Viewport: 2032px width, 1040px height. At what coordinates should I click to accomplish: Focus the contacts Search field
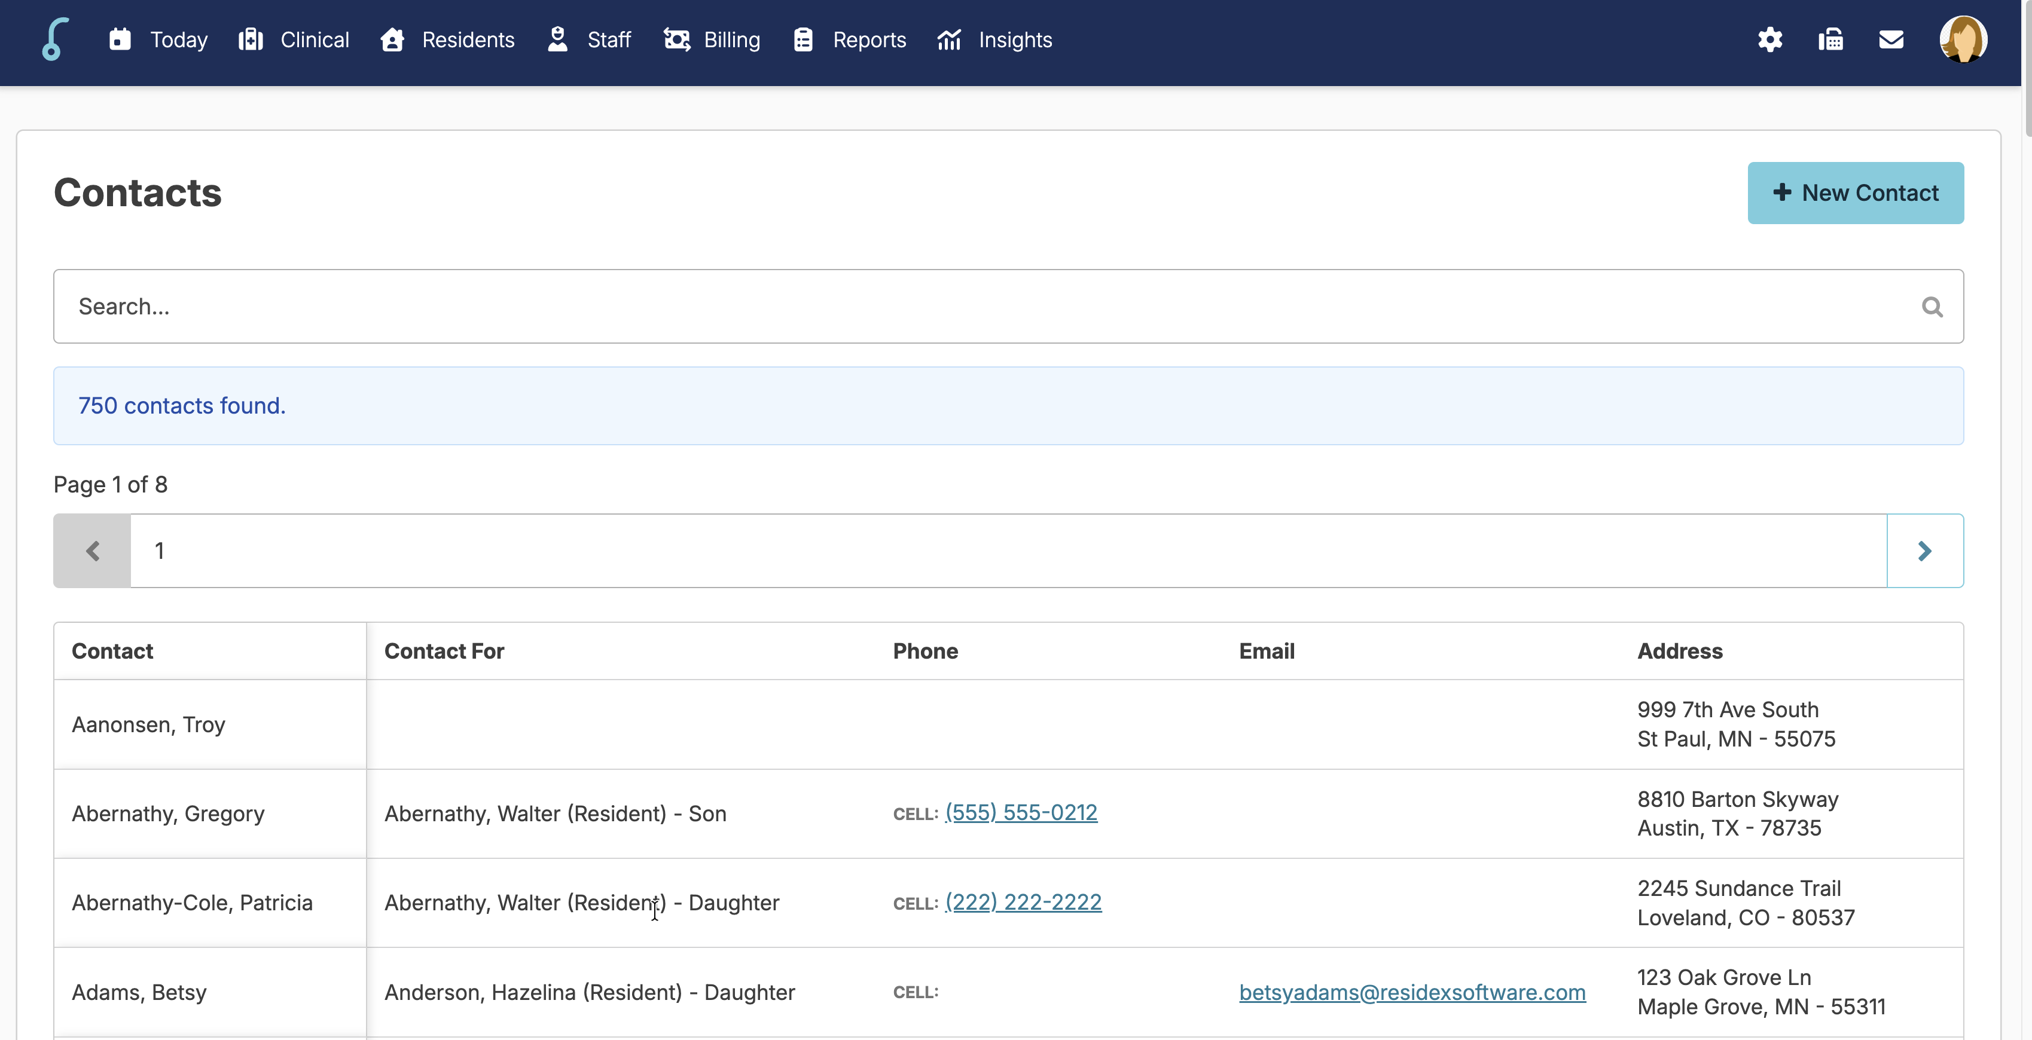tap(1008, 307)
